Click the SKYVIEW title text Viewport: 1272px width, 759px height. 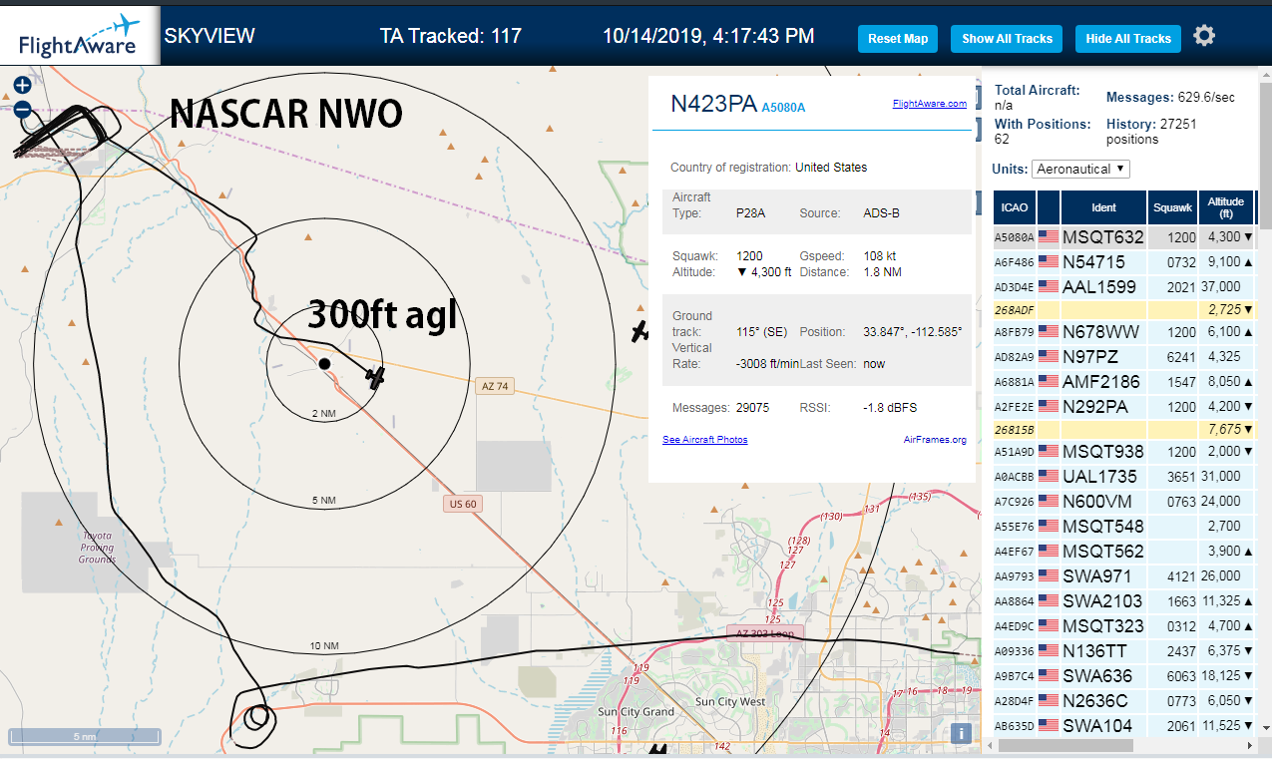coord(210,36)
